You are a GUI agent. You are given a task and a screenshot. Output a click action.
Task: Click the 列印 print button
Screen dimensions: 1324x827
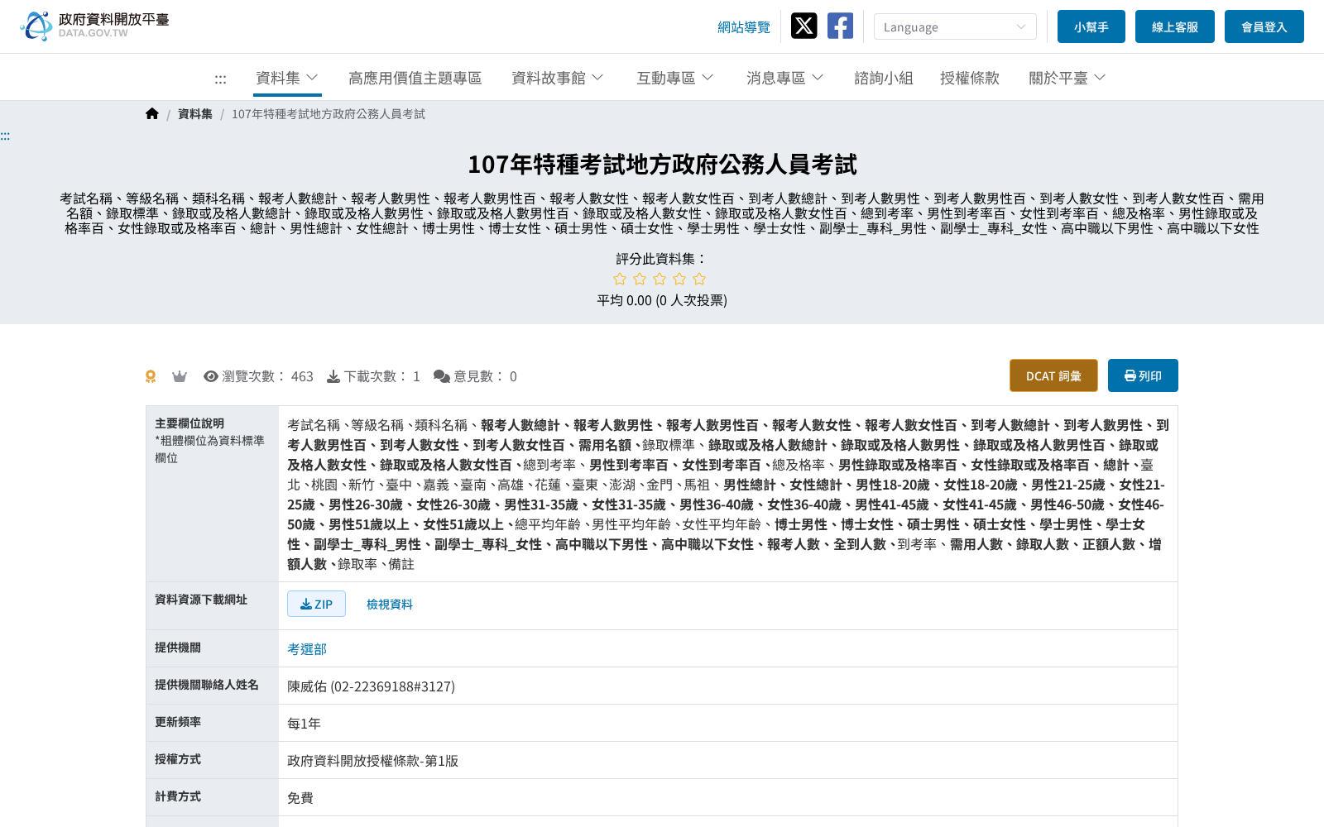(x=1143, y=375)
